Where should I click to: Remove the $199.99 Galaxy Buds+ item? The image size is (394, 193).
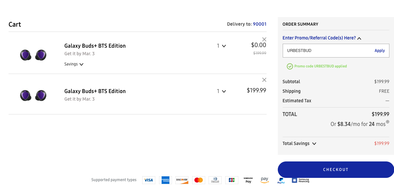point(264,80)
